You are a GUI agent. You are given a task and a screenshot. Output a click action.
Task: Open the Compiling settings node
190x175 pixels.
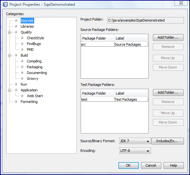coord(34,61)
